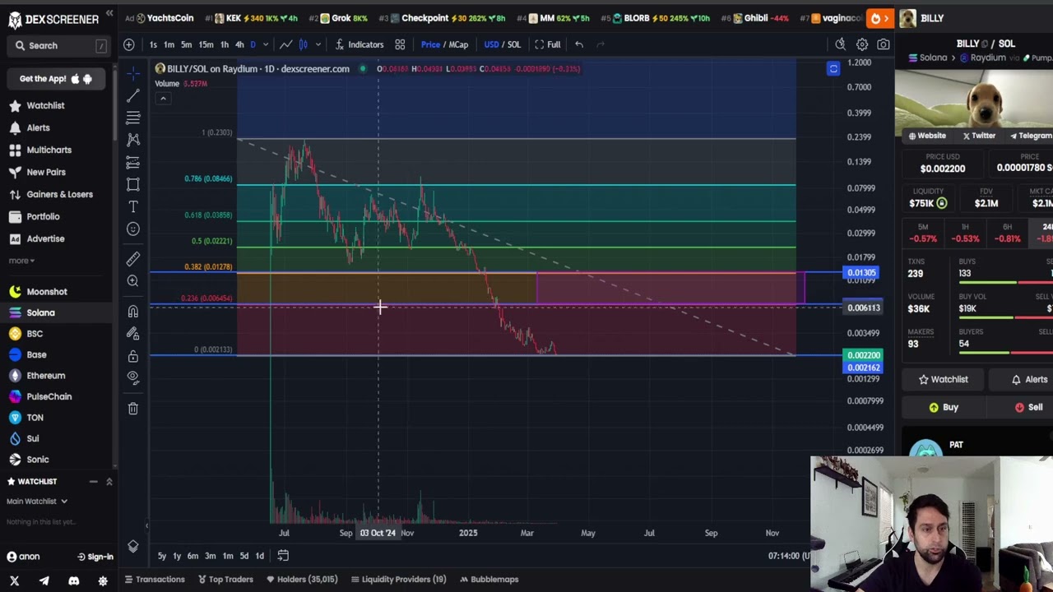Select the XABCD pattern tool
The image size is (1053, 592).
133,140
